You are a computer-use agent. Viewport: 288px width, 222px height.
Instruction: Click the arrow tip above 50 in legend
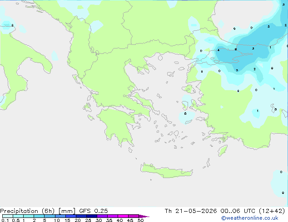(x=144, y=216)
